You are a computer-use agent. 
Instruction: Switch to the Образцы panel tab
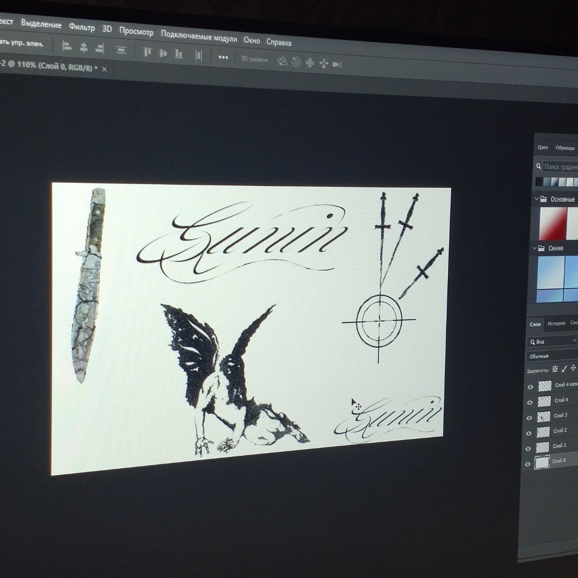click(x=565, y=148)
